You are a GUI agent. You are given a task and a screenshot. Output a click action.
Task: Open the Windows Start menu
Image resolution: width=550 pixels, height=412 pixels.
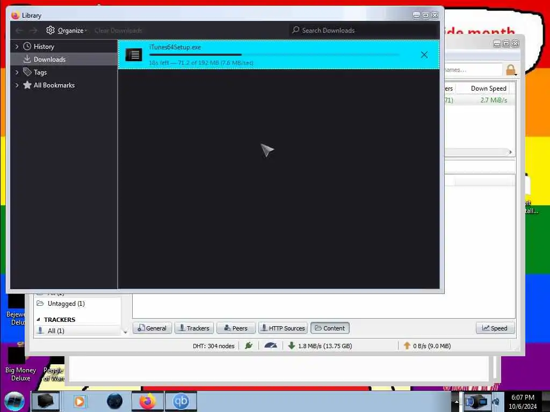coord(15,401)
